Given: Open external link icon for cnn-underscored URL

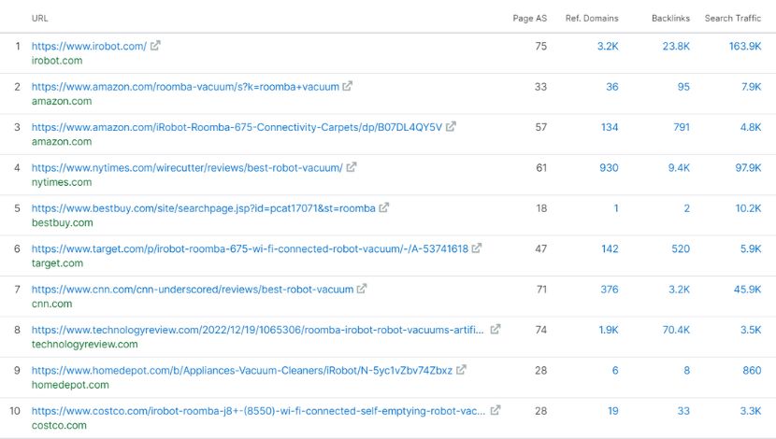Looking at the screenshot, I should (x=363, y=289).
